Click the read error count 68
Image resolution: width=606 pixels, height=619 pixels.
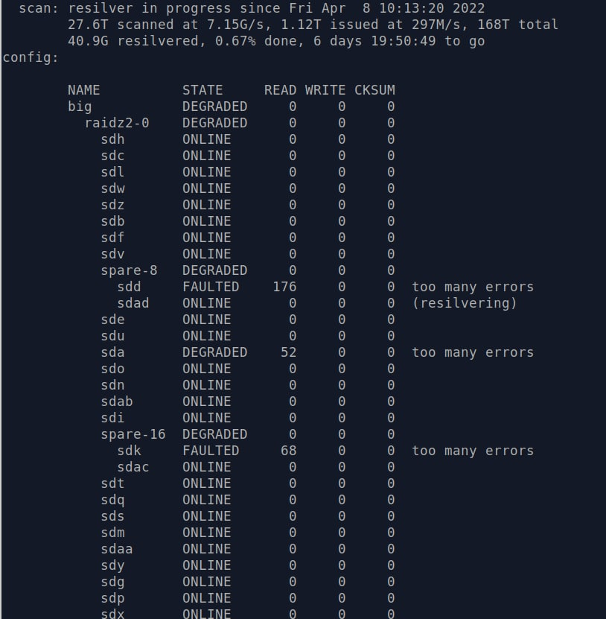tap(288, 451)
